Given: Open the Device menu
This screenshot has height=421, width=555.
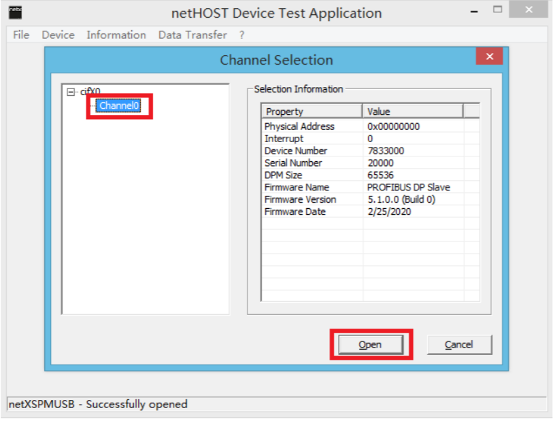Looking at the screenshot, I should click(x=58, y=35).
